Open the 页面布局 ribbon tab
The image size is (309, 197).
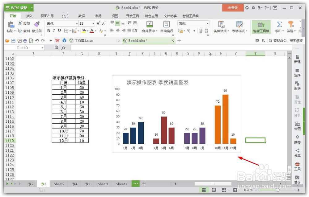click(x=47, y=16)
